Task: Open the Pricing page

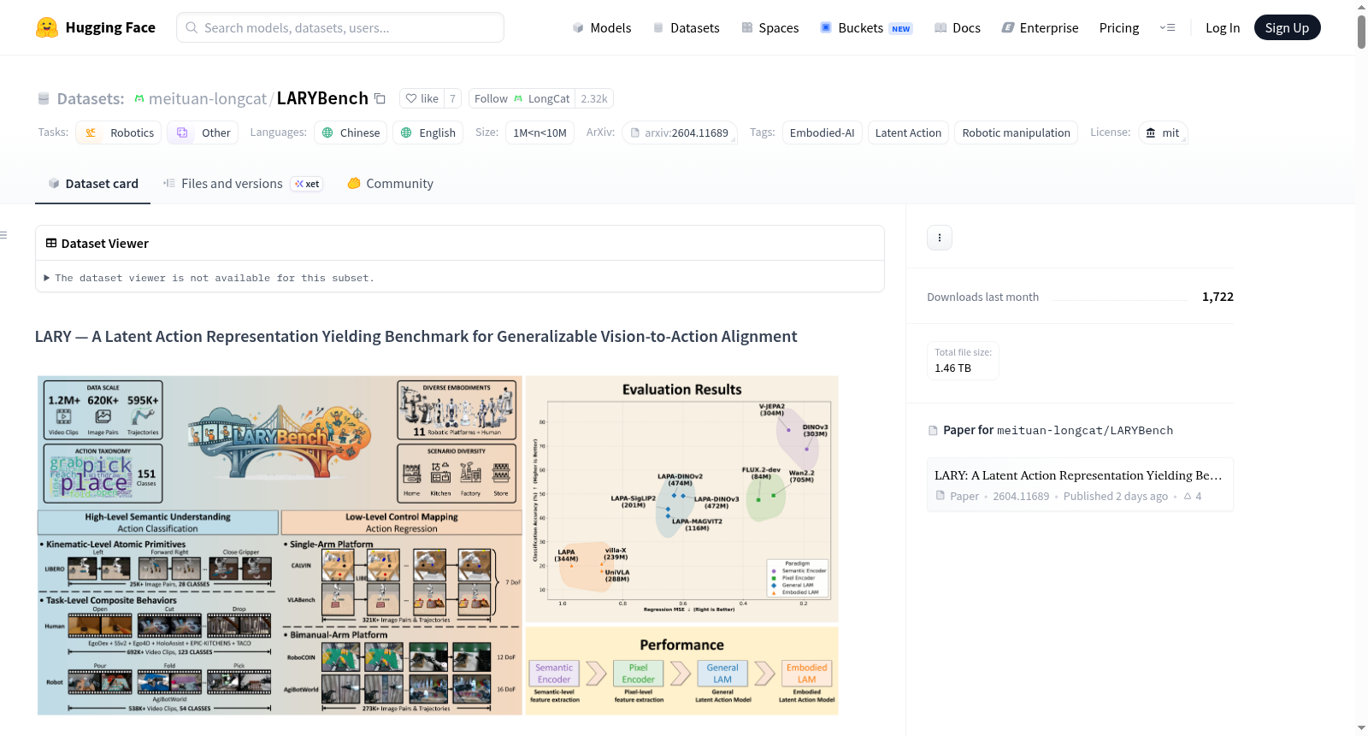Action: (x=1119, y=27)
